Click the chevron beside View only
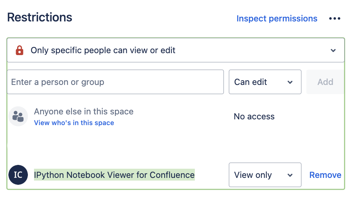The image size is (353, 202). [x=290, y=175]
